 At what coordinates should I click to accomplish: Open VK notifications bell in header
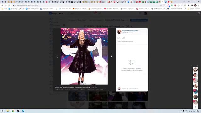coord(95,13)
